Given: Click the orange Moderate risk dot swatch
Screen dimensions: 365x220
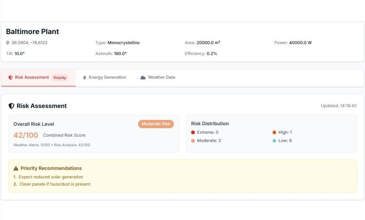Looking at the screenshot, I should [x=193, y=140].
